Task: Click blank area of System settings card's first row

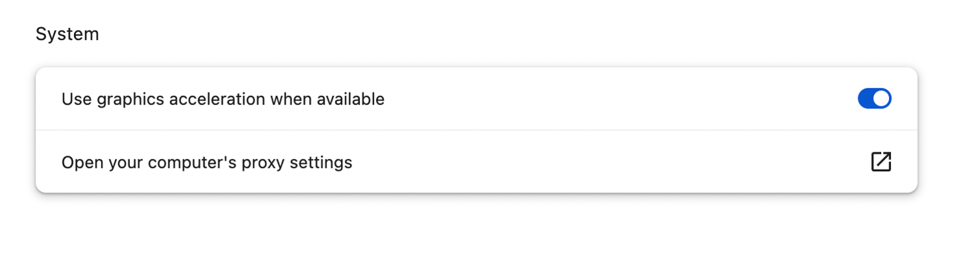Action: click(617, 99)
